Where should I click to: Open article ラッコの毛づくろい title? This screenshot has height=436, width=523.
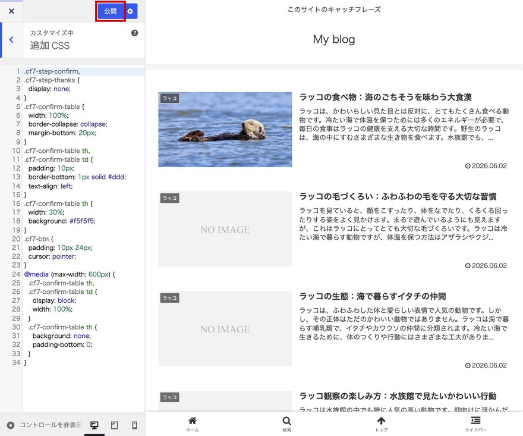pyautogui.click(x=398, y=196)
